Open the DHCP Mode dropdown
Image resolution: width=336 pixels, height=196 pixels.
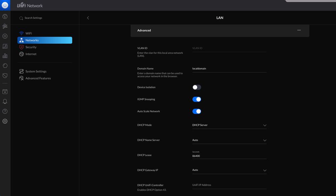point(264,125)
